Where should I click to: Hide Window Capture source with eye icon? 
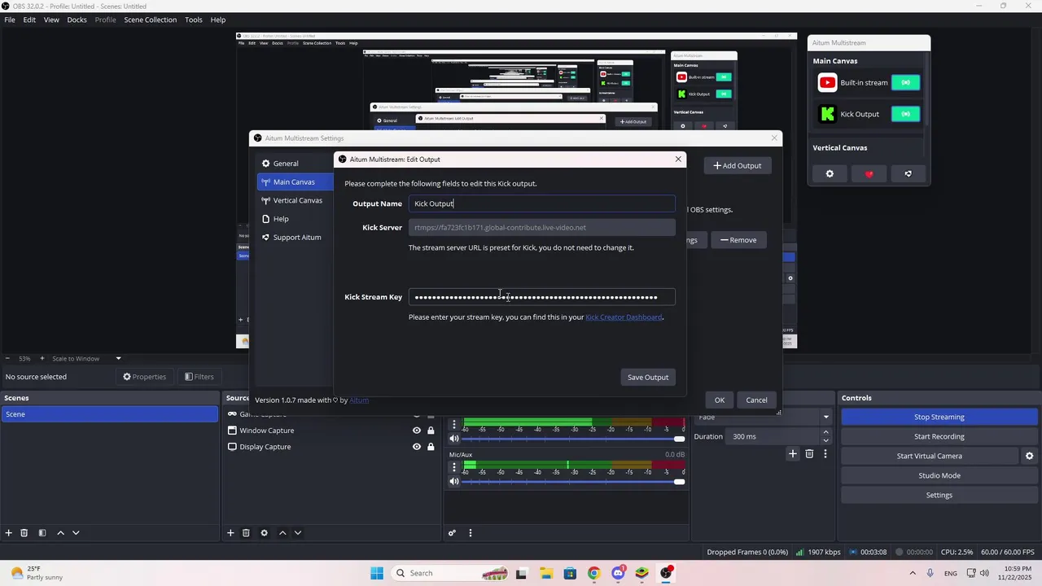click(417, 431)
